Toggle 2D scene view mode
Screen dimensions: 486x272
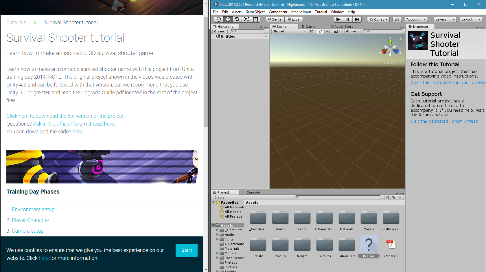pyautogui.click(x=311, y=31)
